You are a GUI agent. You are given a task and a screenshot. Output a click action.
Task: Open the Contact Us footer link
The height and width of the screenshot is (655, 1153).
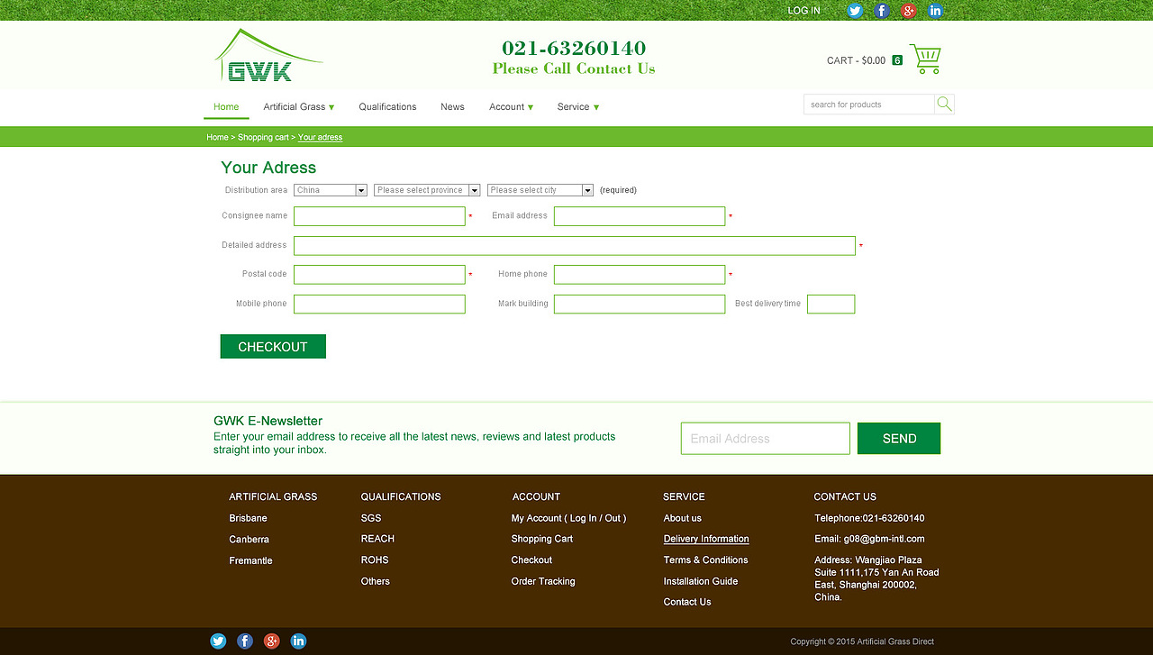(x=687, y=602)
